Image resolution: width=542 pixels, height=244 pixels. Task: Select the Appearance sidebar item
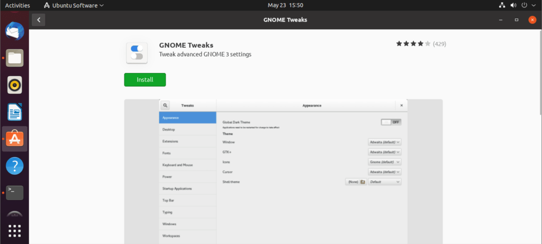188,118
